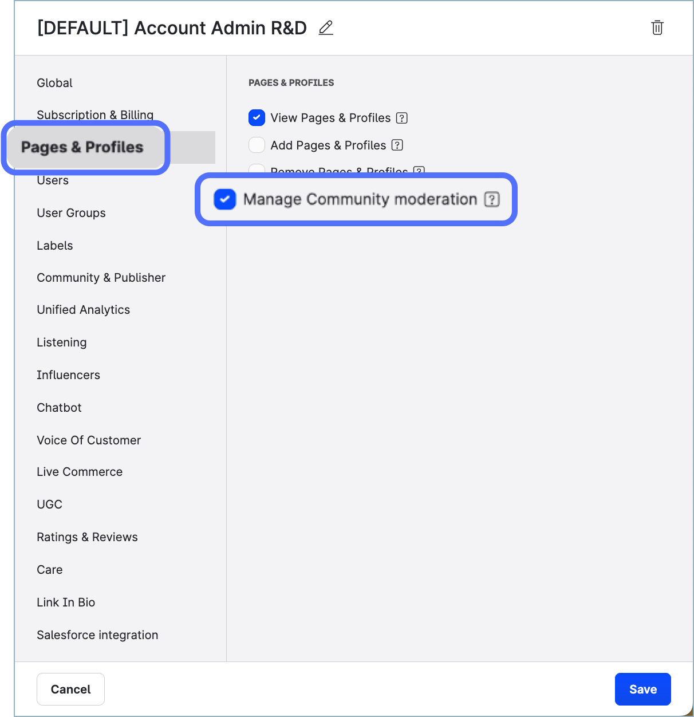Switch to Unified Analytics permissions
This screenshot has height=717, width=694.
83,310
